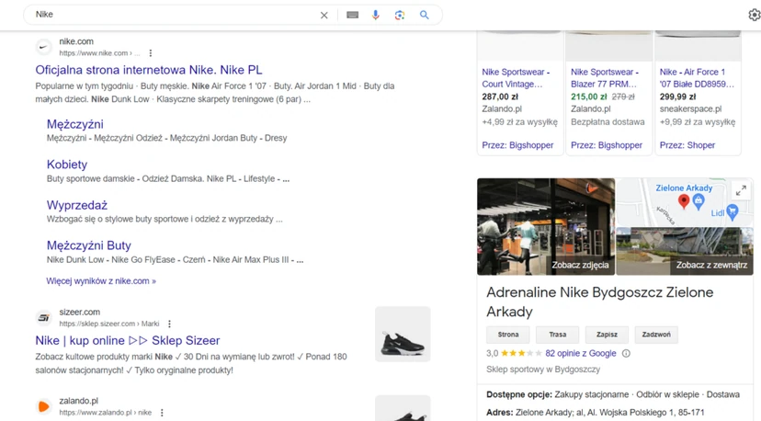
Task: Click 'Przez: Bigshopper' under Court Vintage
Action: coord(517,145)
